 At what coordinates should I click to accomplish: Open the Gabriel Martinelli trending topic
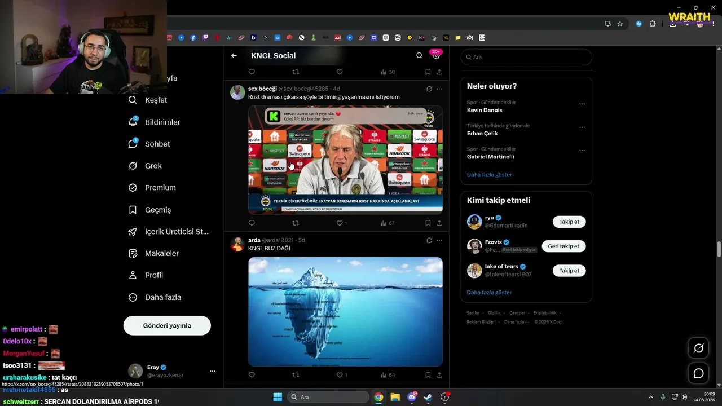(x=491, y=157)
